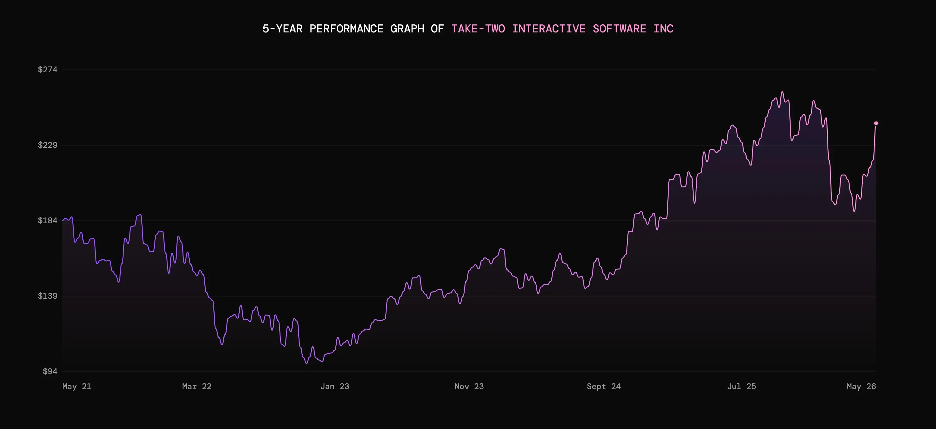This screenshot has width=936, height=429.
Task: Click the $229 y-axis label
Action: tap(48, 145)
